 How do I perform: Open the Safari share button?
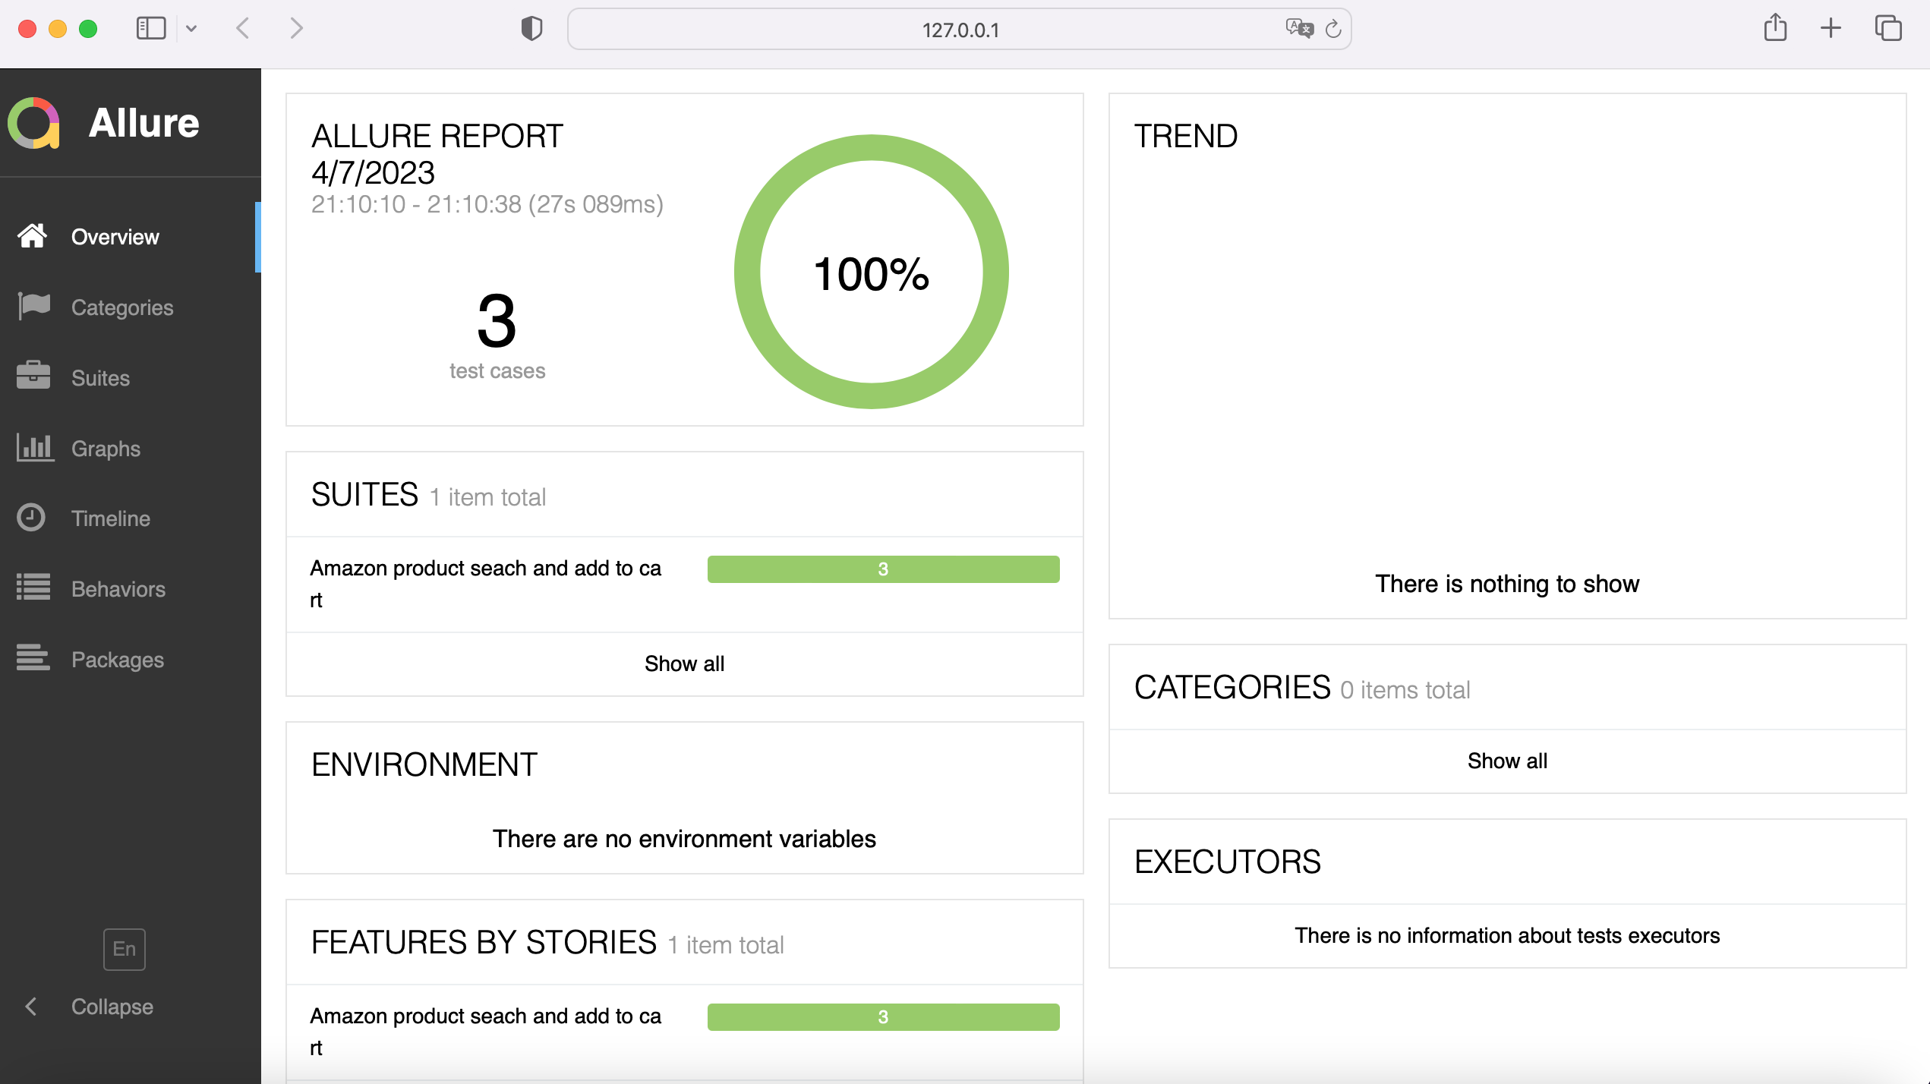click(x=1774, y=29)
